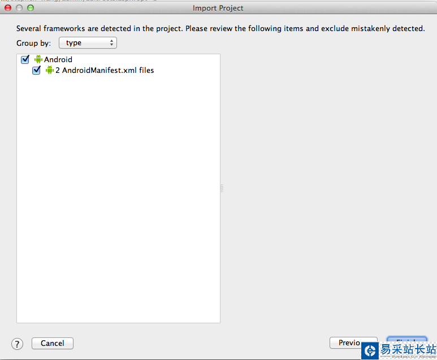437x360 pixels.
Task: Click the icon next to AndroidManifest.xml files
Action: 50,71
